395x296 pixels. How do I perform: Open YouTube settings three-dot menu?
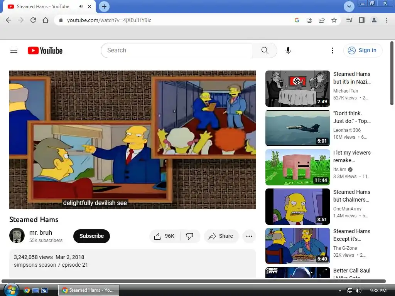[x=332, y=50]
